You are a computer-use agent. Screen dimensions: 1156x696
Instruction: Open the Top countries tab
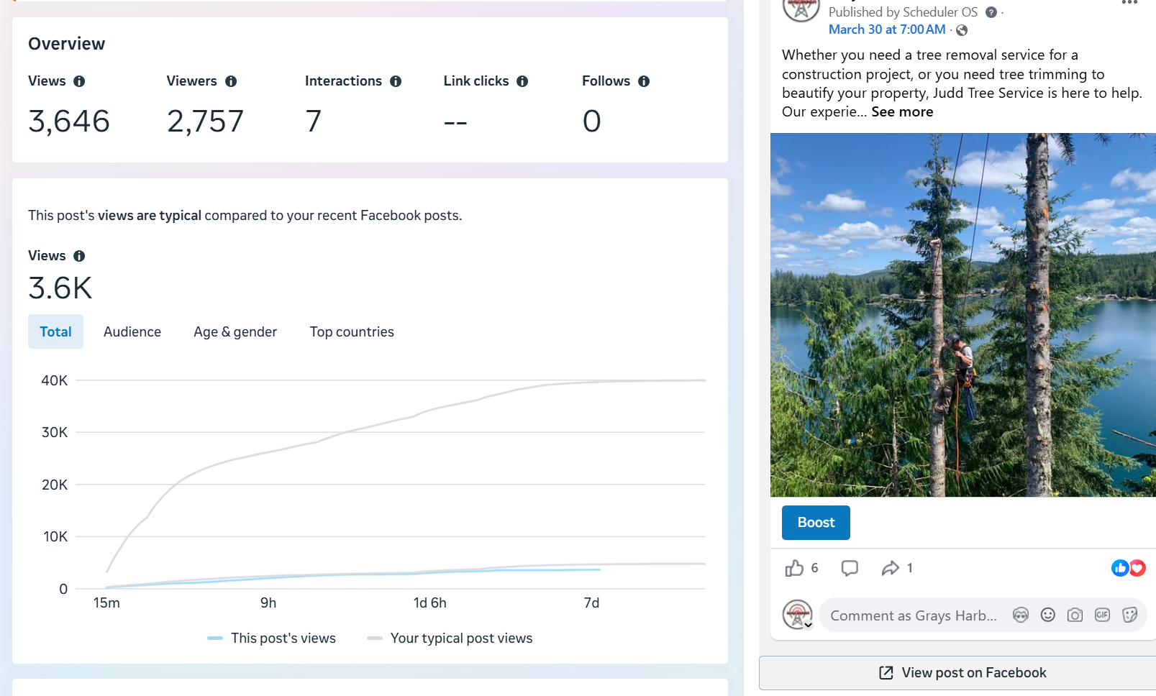[352, 331]
